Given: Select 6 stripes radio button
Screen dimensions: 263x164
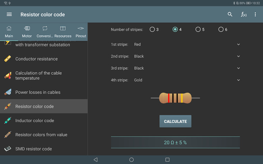Looking at the screenshot, I should (221, 30).
